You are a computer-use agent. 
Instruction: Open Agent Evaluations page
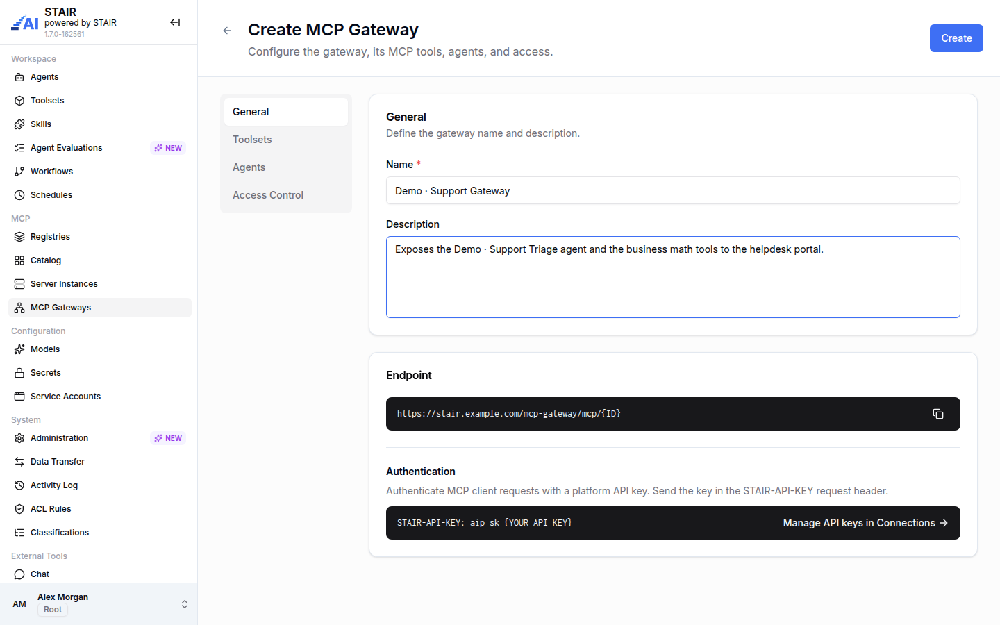pos(100,148)
